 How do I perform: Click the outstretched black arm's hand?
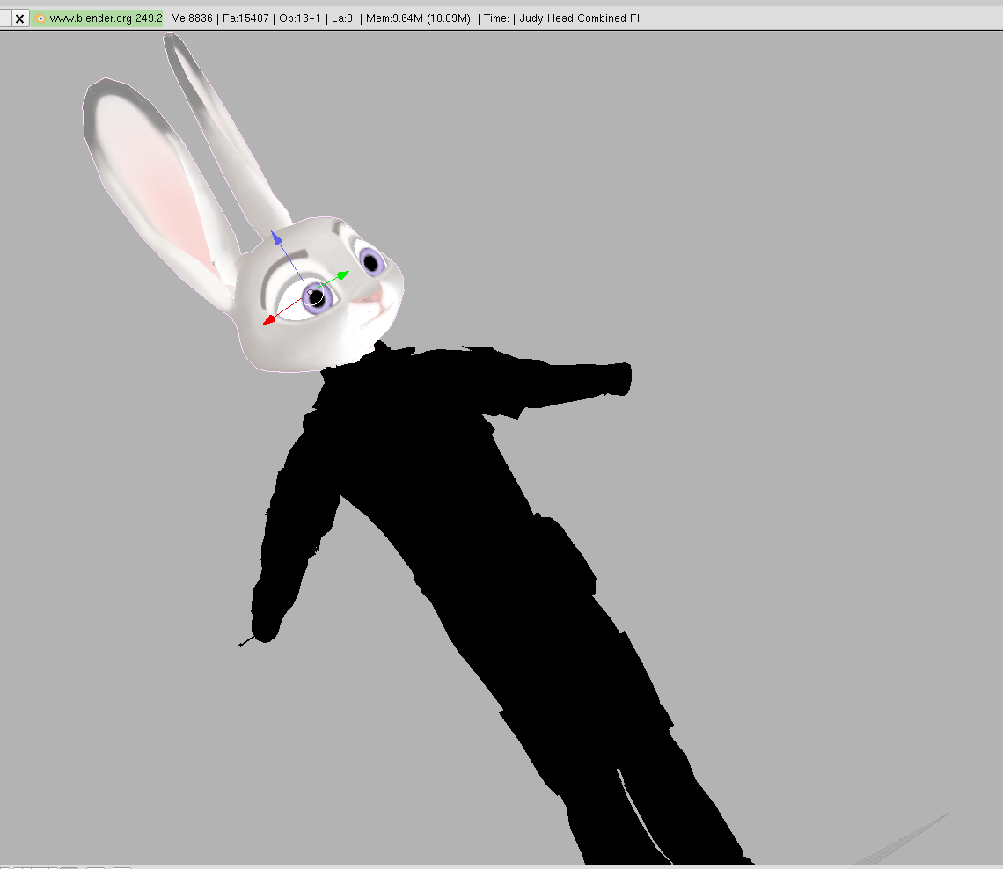(619, 377)
